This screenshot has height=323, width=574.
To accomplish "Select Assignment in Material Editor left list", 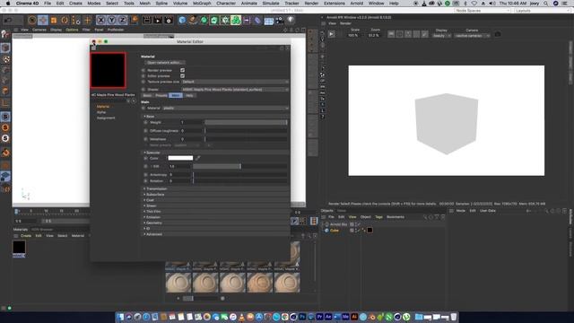I will (106, 118).
